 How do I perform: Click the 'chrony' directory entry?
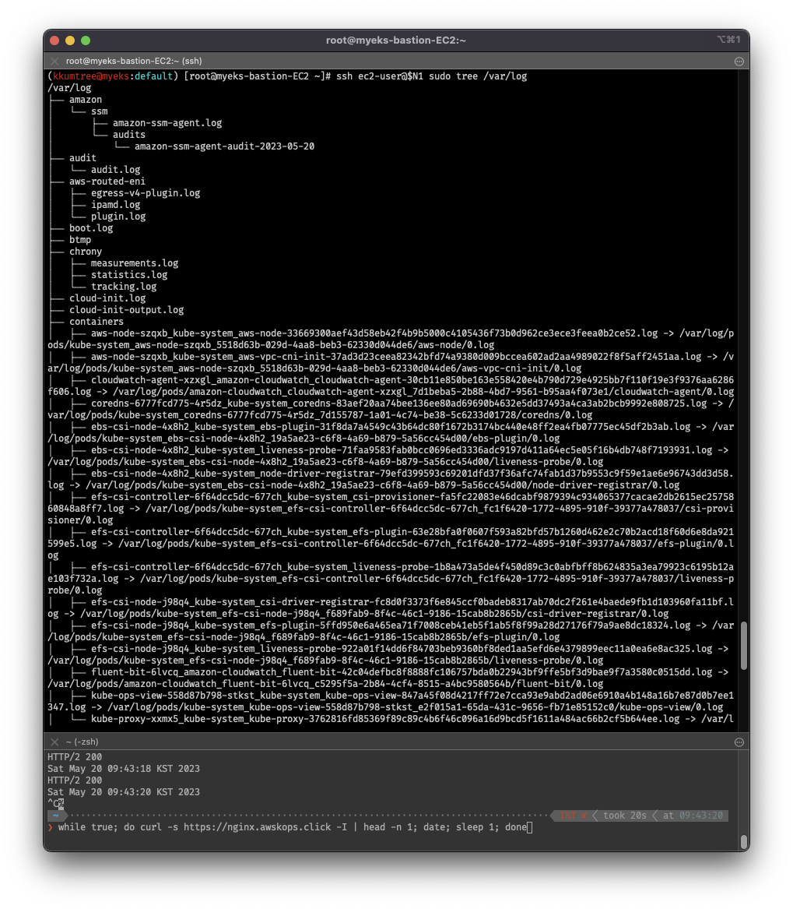coord(85,252)
